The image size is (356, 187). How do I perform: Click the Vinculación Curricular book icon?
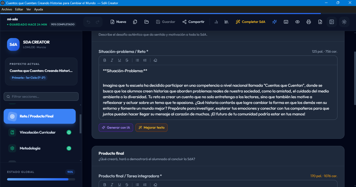[12, 132]
